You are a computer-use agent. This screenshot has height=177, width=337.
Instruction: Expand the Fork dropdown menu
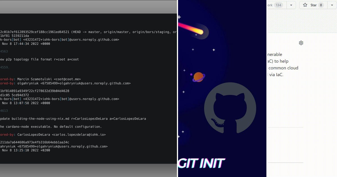pos(291,5)
